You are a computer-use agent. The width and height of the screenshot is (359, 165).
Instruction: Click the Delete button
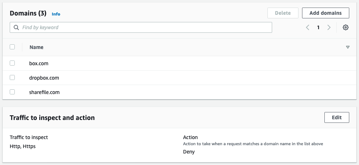tap(283, 13)
